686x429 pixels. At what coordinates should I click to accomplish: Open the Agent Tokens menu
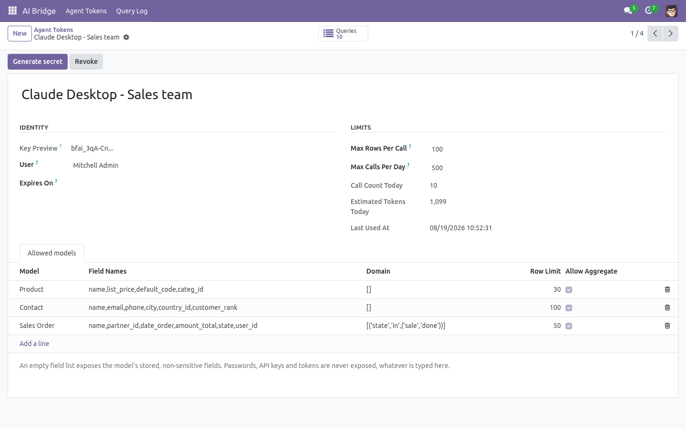pos(86,10)
